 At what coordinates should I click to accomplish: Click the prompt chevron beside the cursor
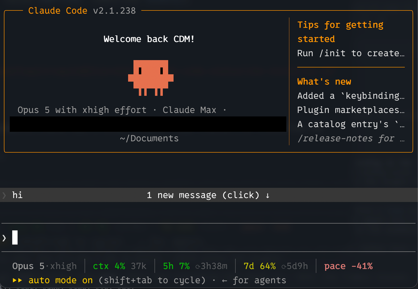(x=4, y=238)
